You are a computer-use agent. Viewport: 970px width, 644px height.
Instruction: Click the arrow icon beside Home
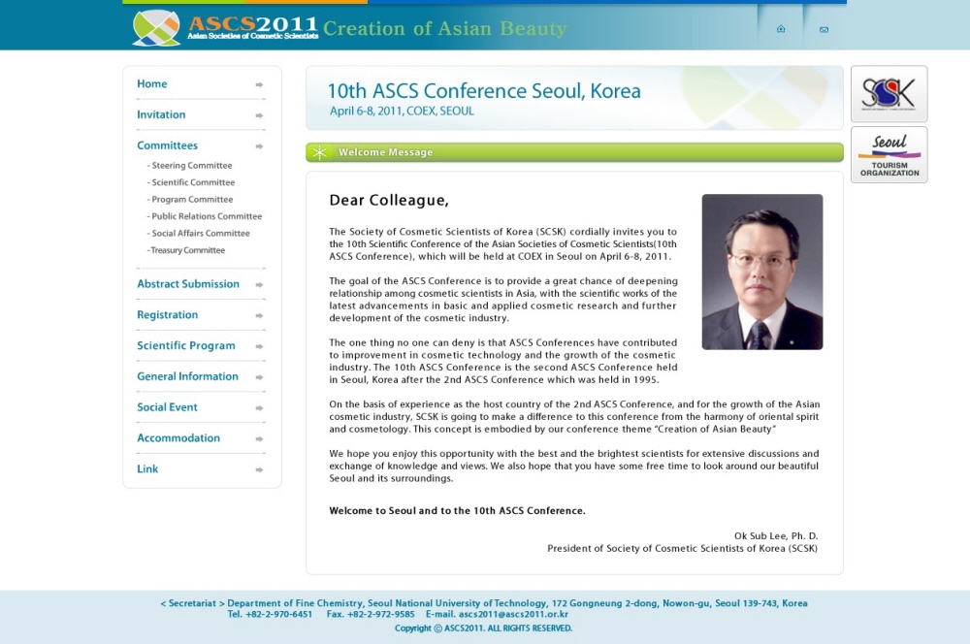tap(259, 85)
